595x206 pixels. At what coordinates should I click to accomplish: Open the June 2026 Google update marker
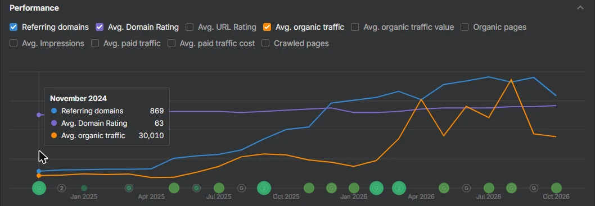click(466, 188)
